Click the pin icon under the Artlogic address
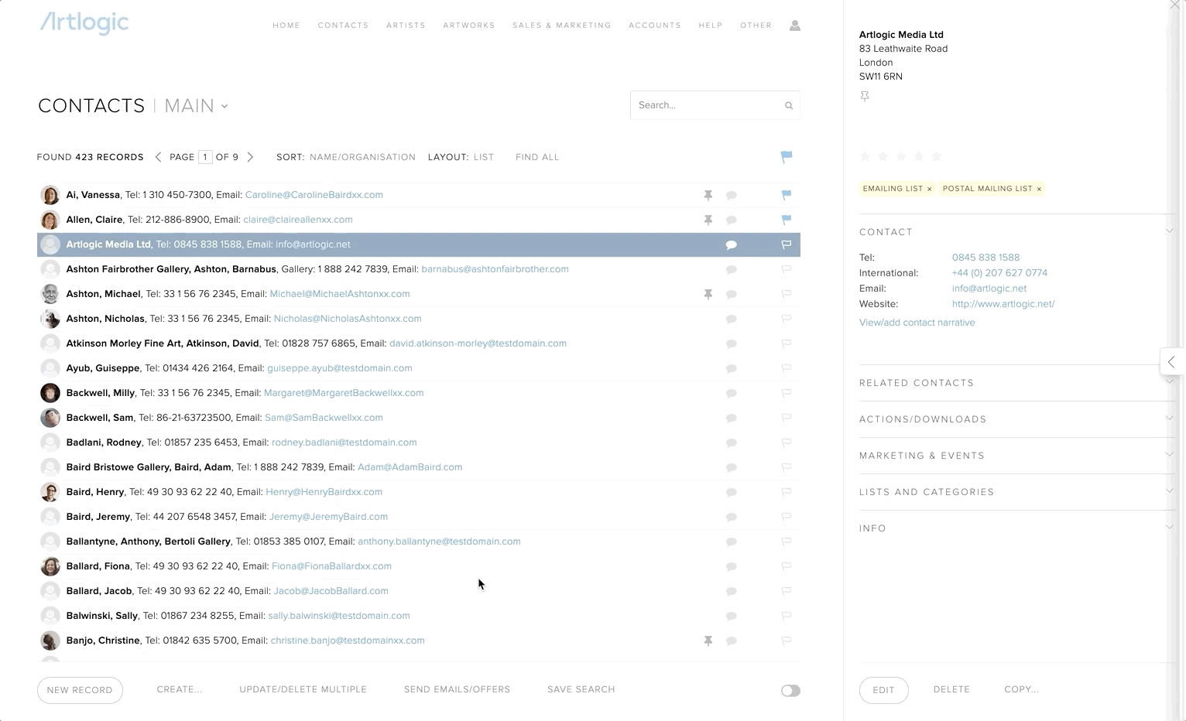Image resolution: width=1186 pixels, height=721 pixels. (865, 97)
